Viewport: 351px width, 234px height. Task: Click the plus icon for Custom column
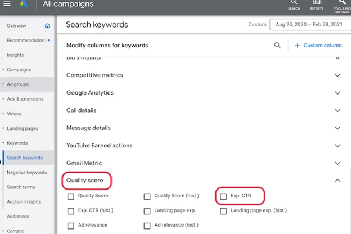pyautogui.click(x=297, y=46)
